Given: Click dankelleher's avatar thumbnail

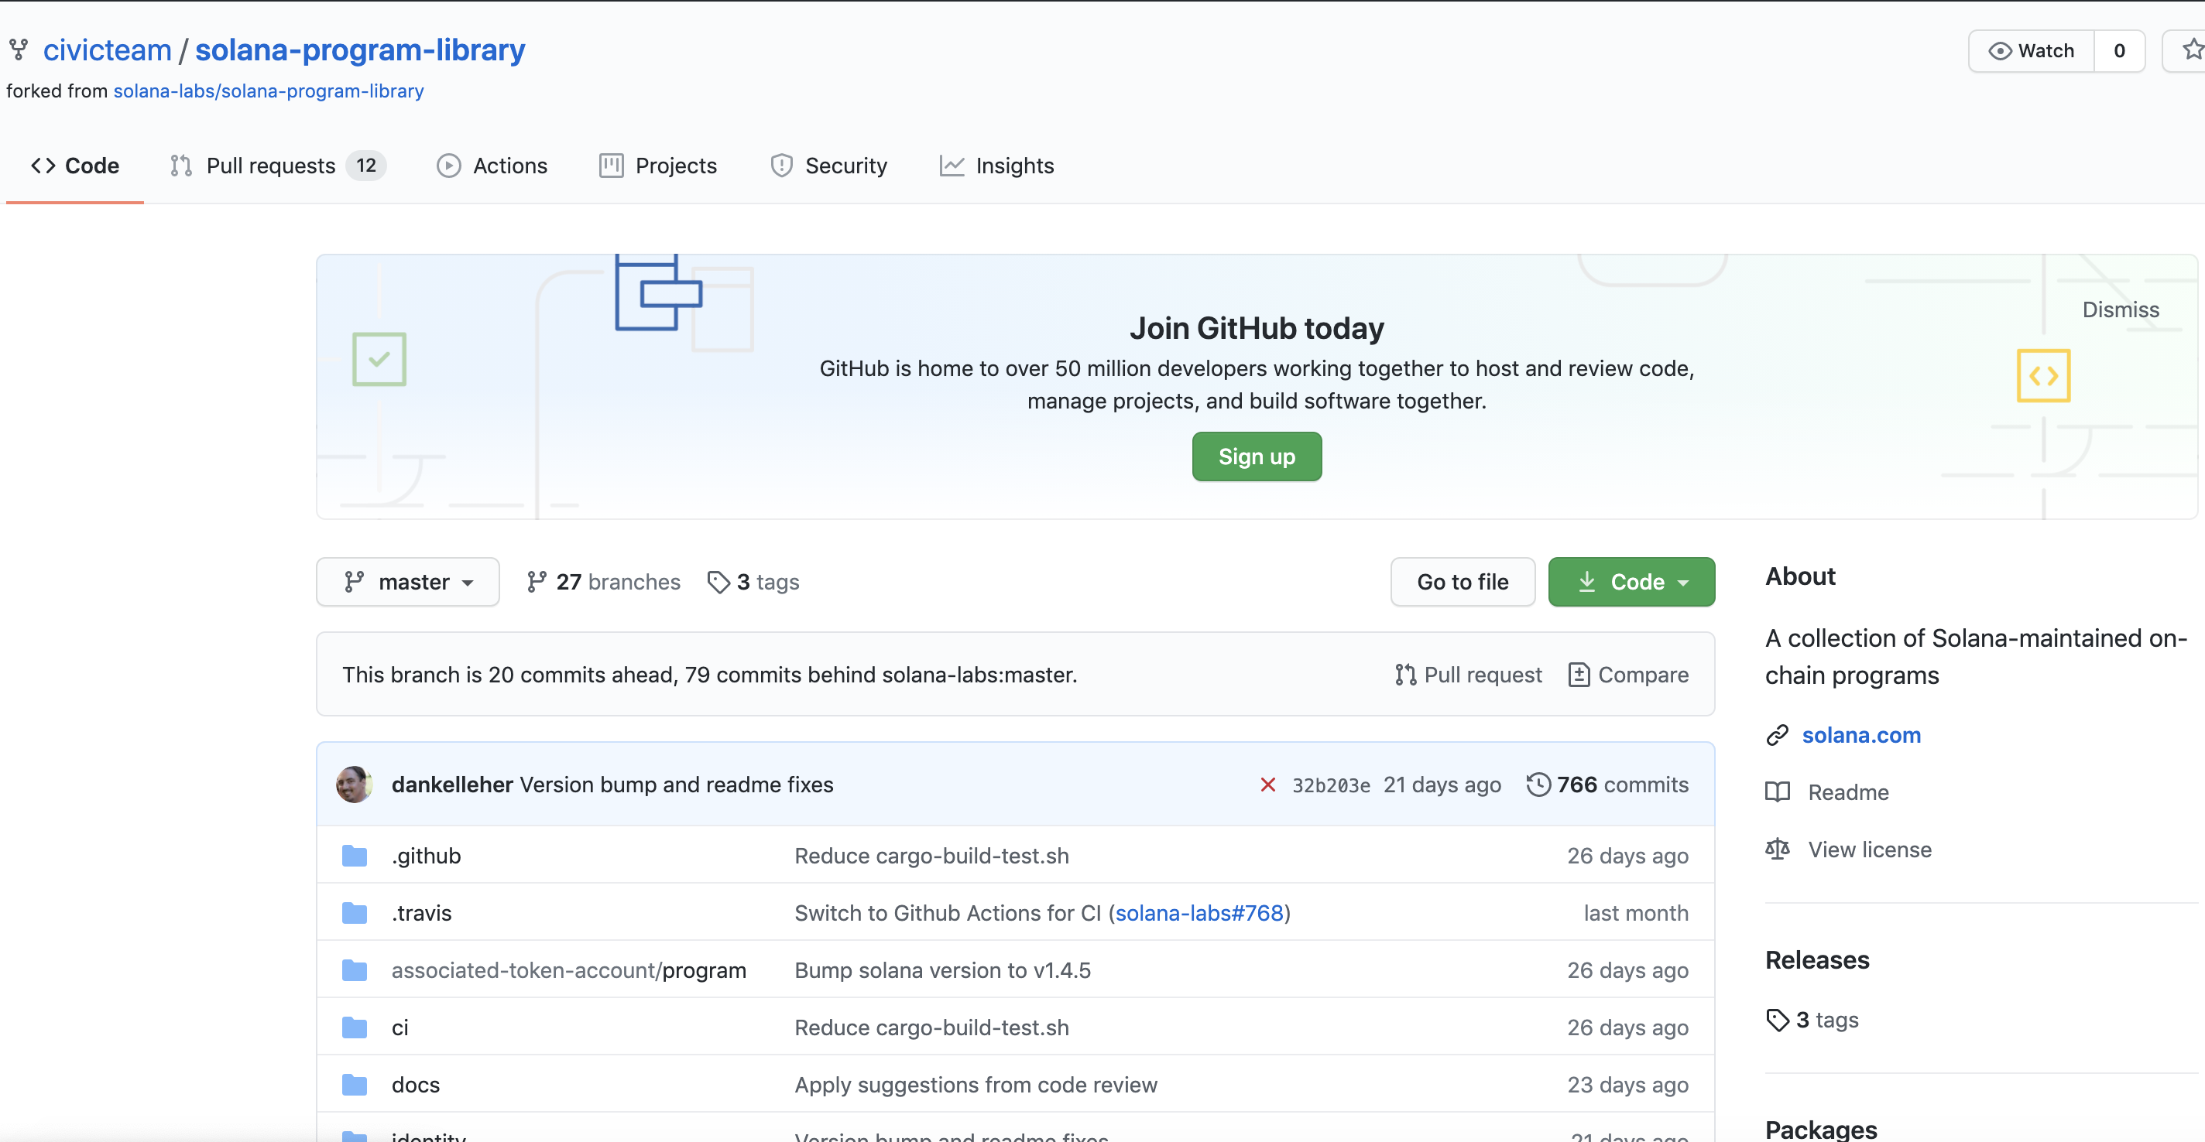Looking at the screenshot, I should pos(354,785).
